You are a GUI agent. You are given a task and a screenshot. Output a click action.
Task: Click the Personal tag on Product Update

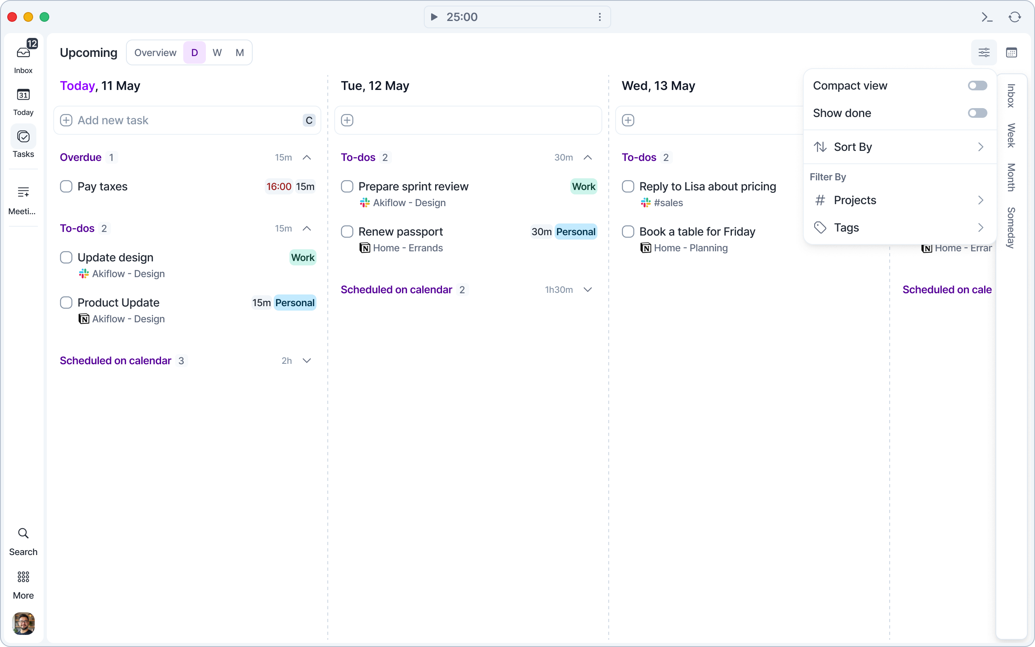(295, 303)
